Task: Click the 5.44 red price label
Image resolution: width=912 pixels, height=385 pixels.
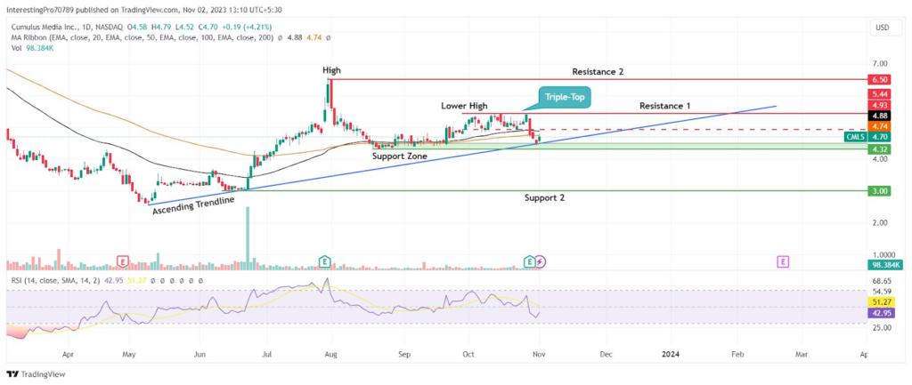Action: pos(878,94)
